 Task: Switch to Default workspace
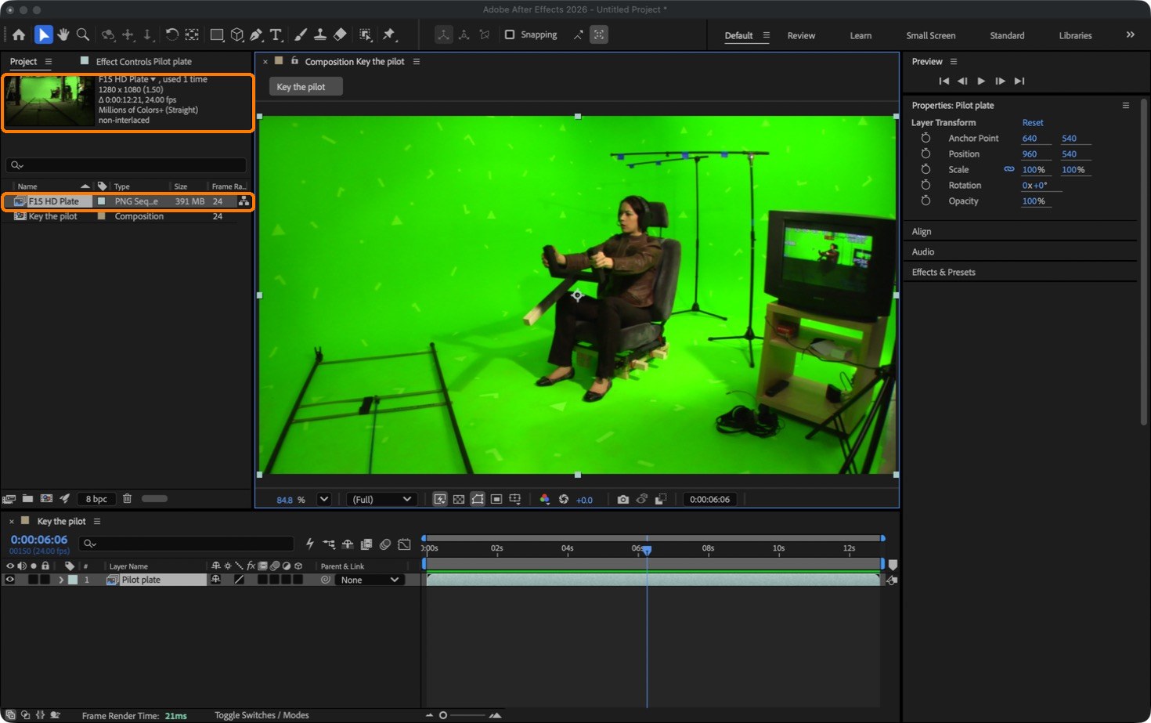(738, 35)
